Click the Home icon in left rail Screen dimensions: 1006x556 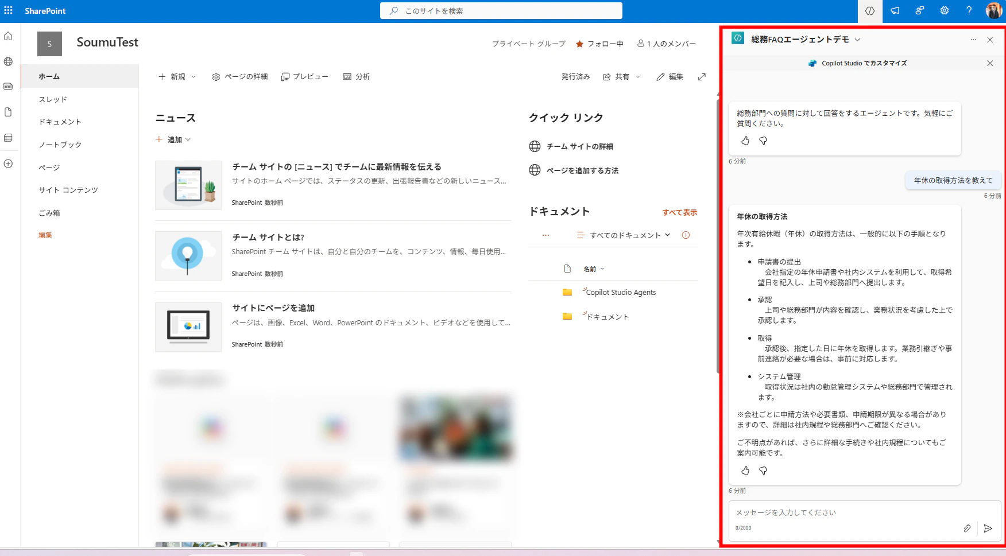tap(8, 36)
